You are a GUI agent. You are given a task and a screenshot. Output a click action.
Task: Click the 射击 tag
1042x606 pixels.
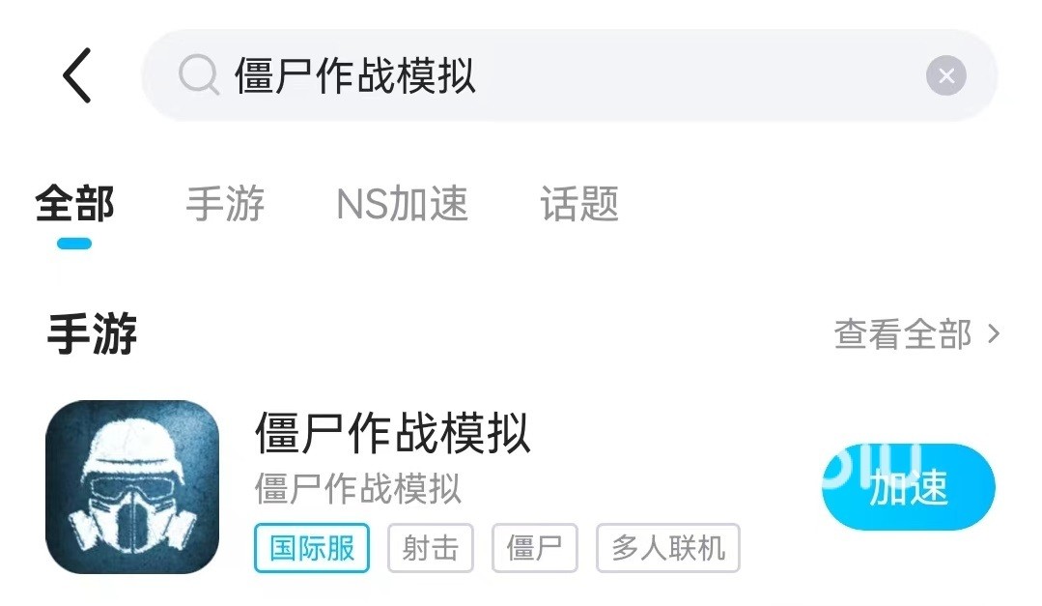pos(431,548)
